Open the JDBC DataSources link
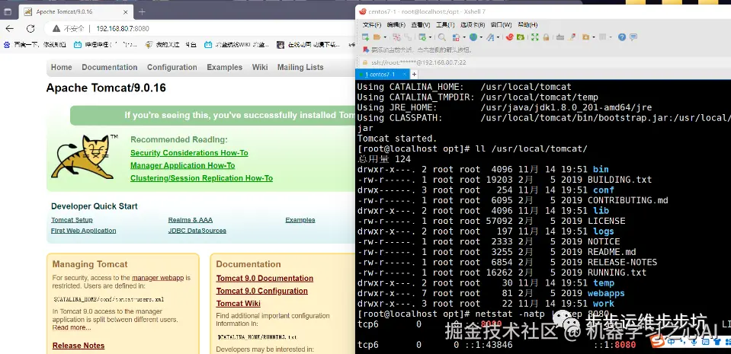 pos(197,231)
